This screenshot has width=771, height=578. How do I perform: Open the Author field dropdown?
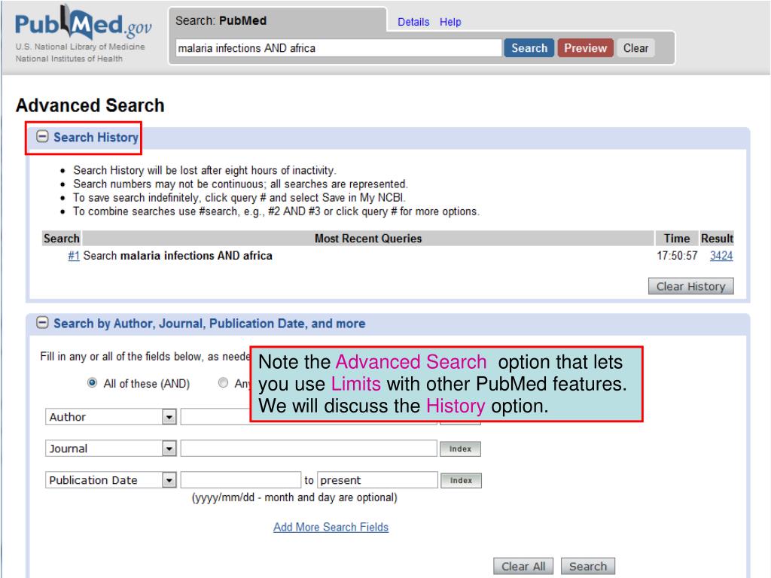click(169, 417)
